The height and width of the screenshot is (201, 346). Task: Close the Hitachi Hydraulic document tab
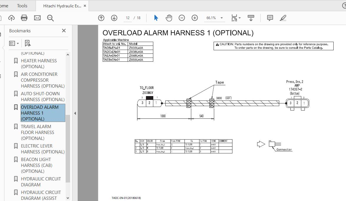coord(85,6)
